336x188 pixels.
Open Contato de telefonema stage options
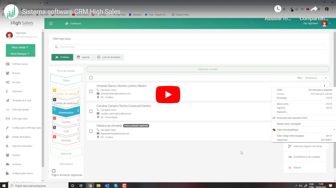(78, 101)
